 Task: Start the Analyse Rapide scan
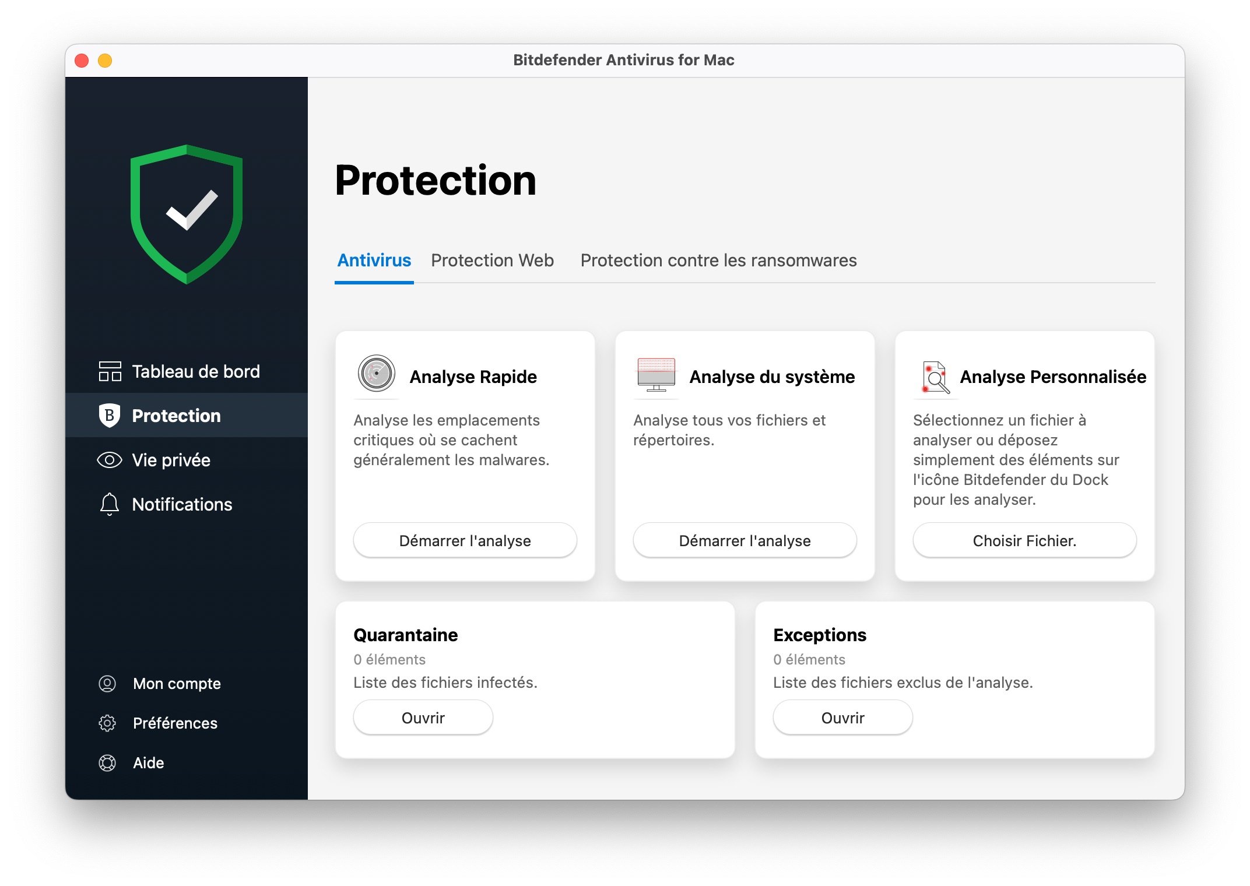tap(465, 540)
